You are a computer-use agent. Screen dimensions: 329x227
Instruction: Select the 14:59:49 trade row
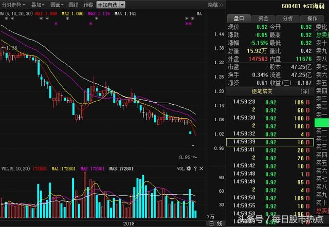point(270,182)
